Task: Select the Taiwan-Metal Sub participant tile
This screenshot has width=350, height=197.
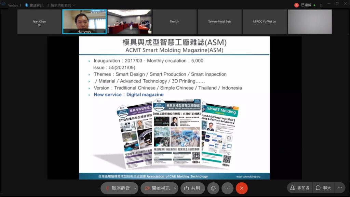Action: (x=219, y=22)
